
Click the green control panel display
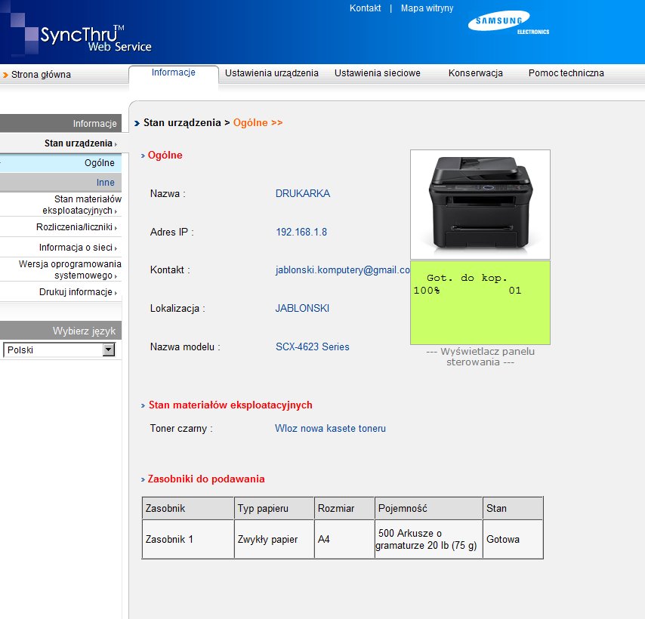480,303
